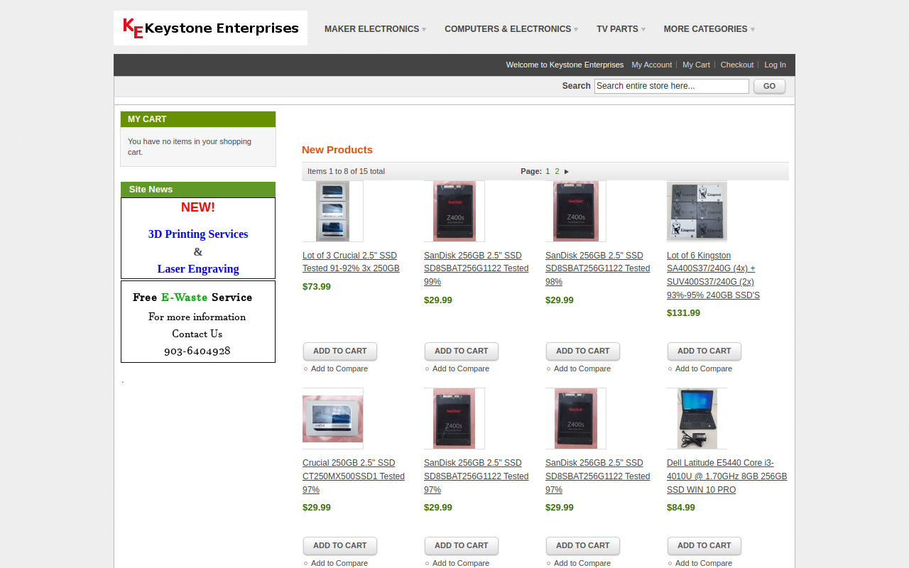Add Lot of 6 Kingston to compare

click(x=704, y=368)
